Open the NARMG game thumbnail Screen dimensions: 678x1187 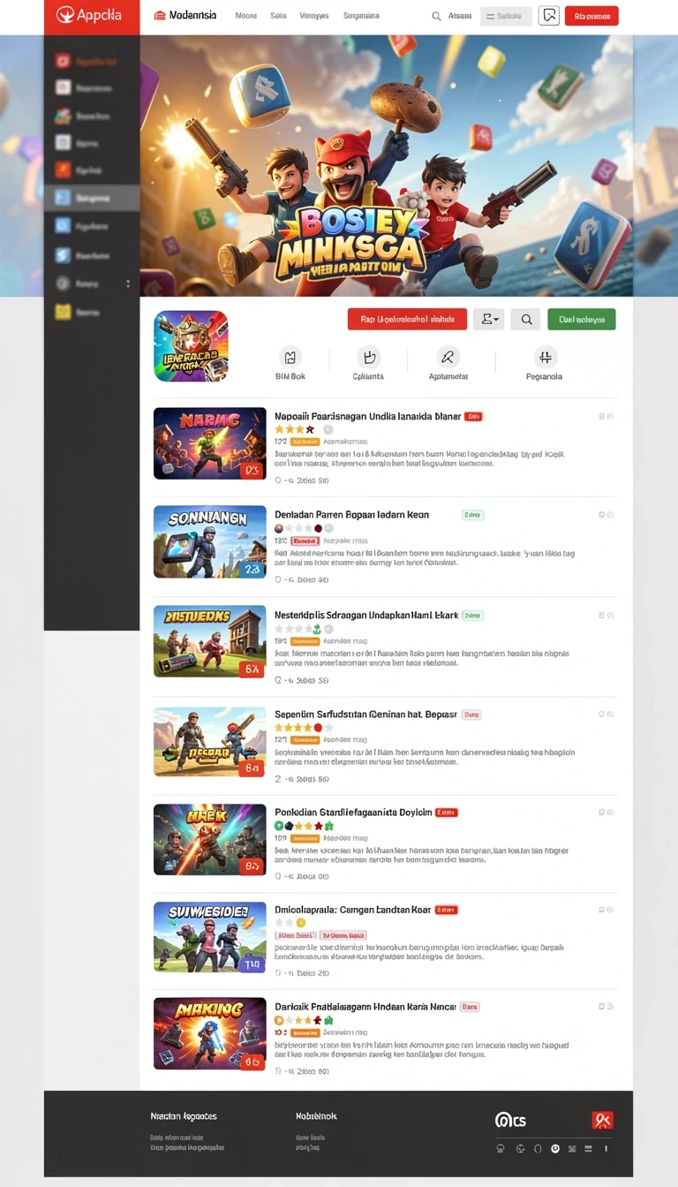(x=210, y=443)
